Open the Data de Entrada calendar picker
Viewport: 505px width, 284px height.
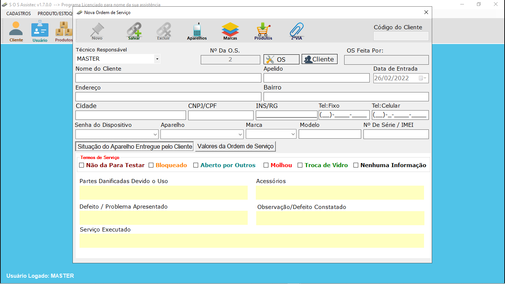coord(422,78)
